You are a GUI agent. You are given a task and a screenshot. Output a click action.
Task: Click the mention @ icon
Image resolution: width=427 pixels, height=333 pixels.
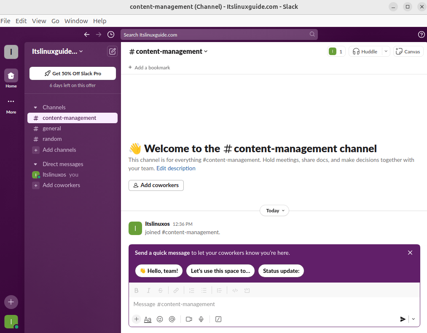pyautogui.click(x=172, y=319)
